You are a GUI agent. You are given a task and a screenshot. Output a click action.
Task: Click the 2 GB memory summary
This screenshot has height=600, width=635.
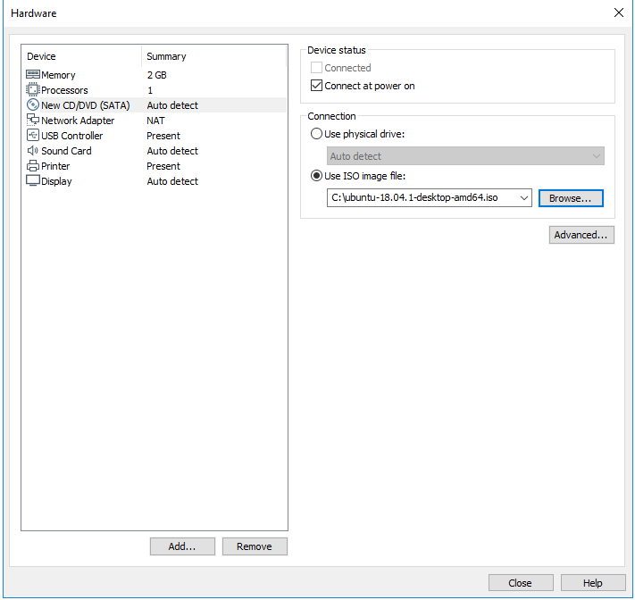pyautogui.click(x=156, y=75)
